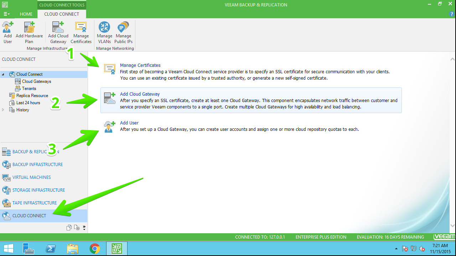Click the main pane scroll down arrow

coord(452,225)
